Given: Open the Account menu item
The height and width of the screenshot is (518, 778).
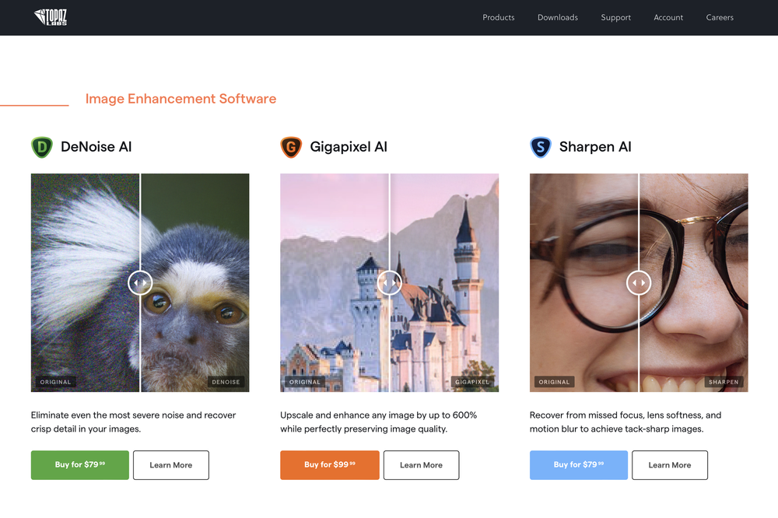Looking at the screenshot, I should click(668, 17).
